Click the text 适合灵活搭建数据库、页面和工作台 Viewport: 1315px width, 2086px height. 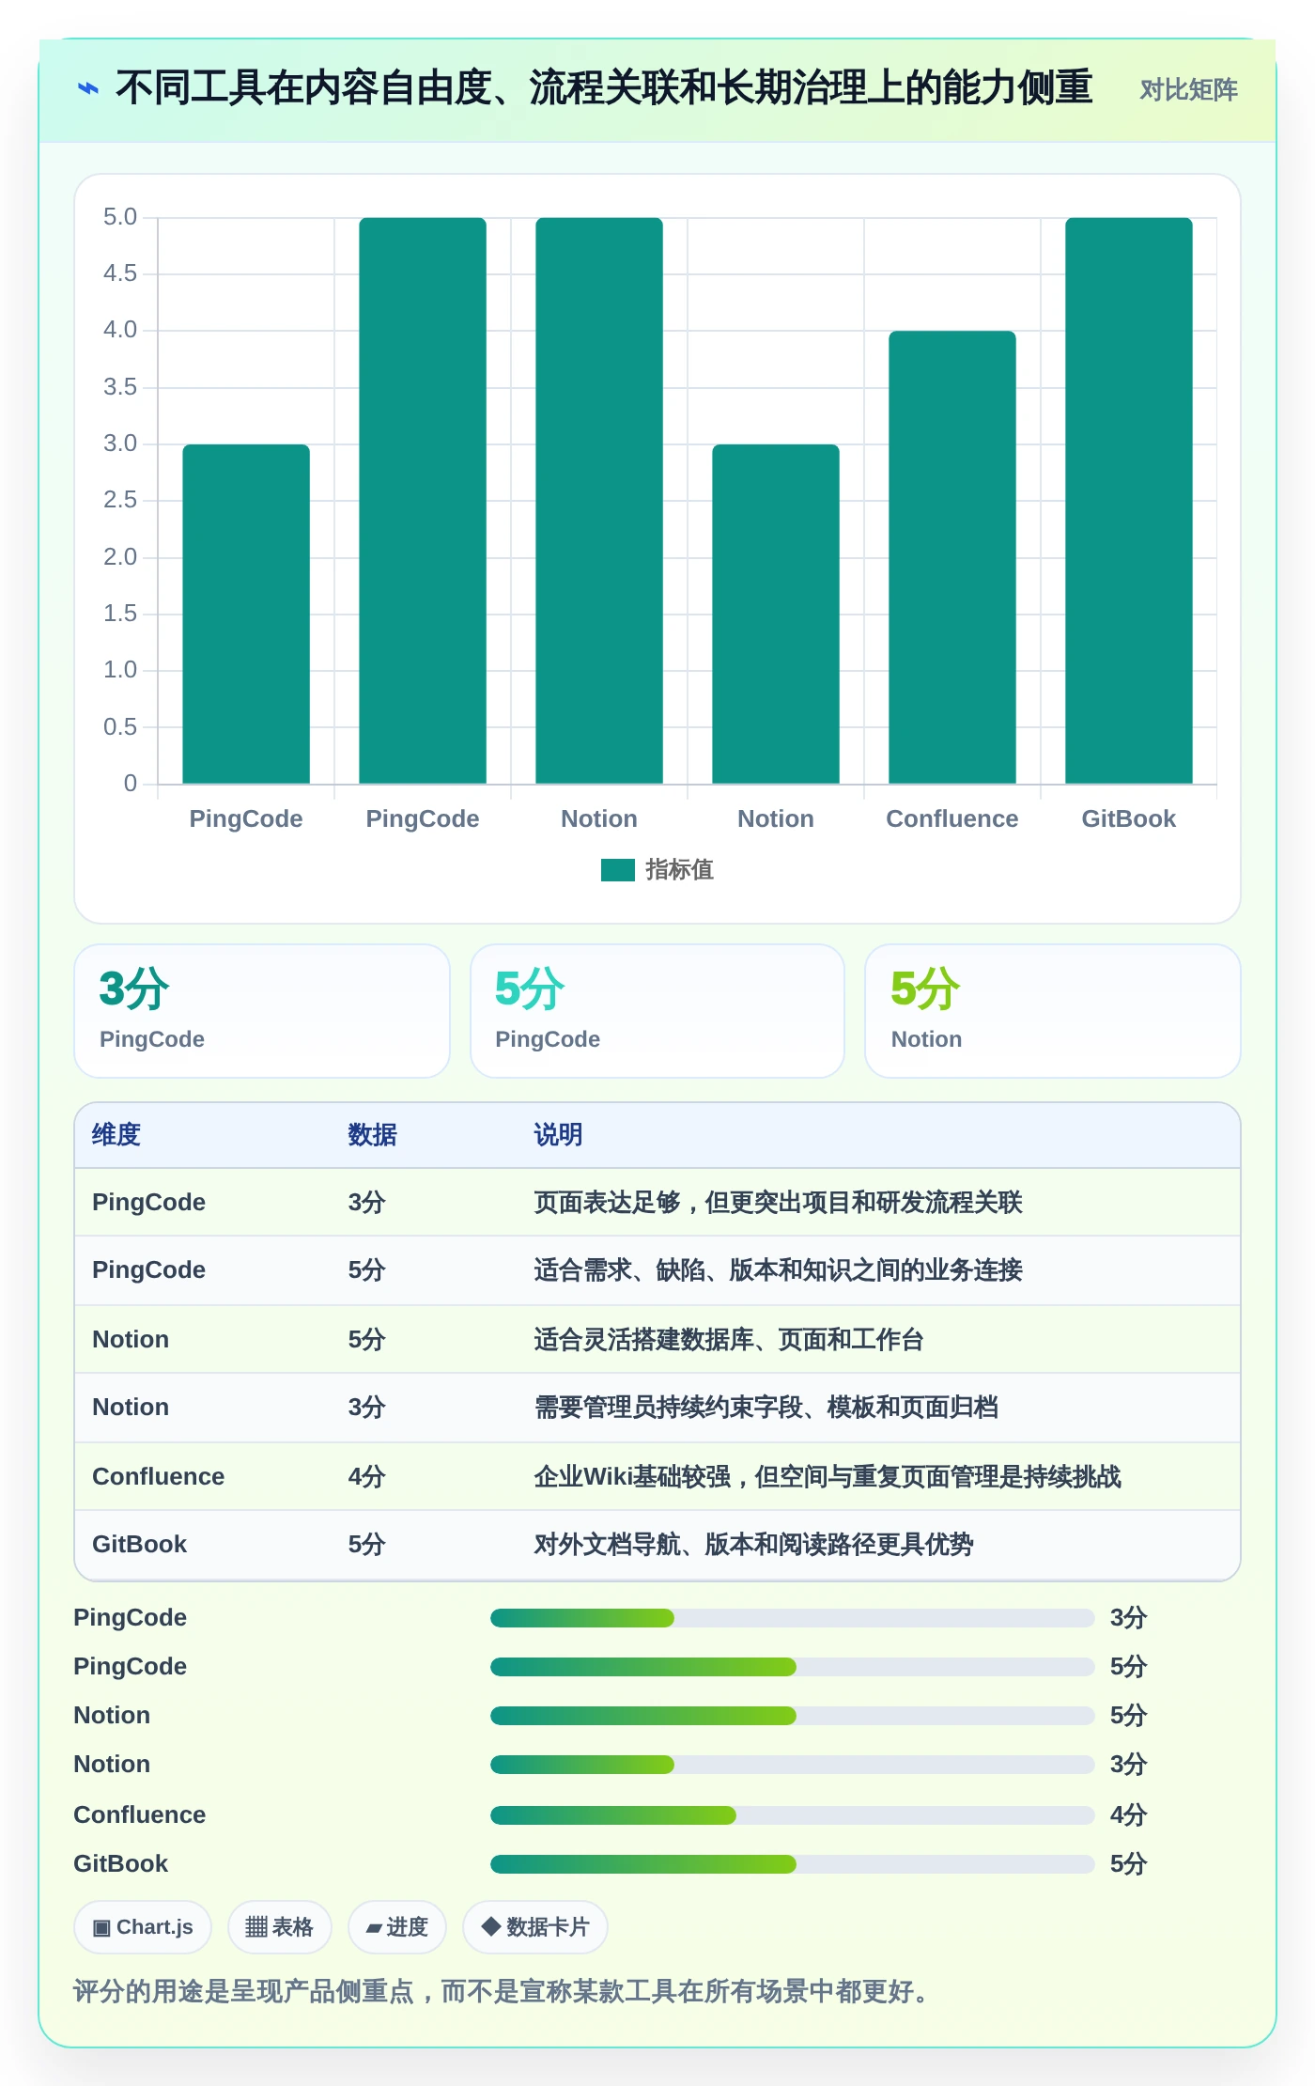729,1340
